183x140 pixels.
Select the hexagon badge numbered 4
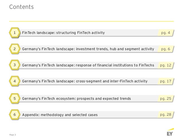tap(14, 81)
